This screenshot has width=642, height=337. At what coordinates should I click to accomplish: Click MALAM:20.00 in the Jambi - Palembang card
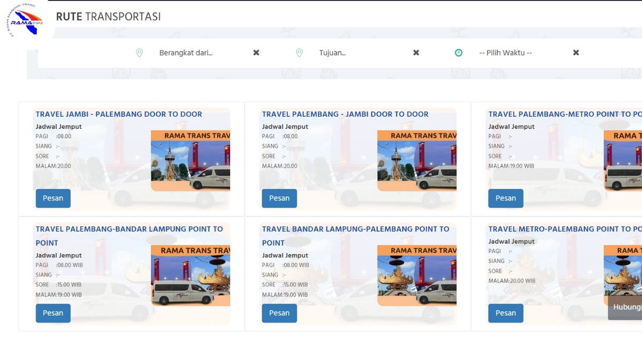(53, 166)
